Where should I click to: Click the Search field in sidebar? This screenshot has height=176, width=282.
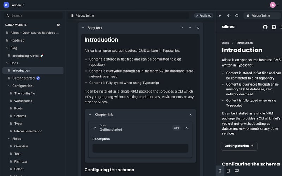pyautogui.click(x=33, y=15)
